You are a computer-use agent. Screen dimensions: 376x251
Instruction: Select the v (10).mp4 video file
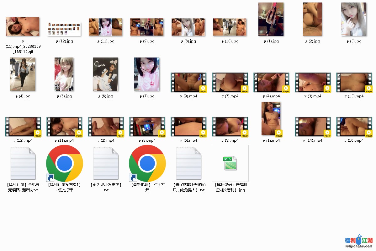pos(354,127)
